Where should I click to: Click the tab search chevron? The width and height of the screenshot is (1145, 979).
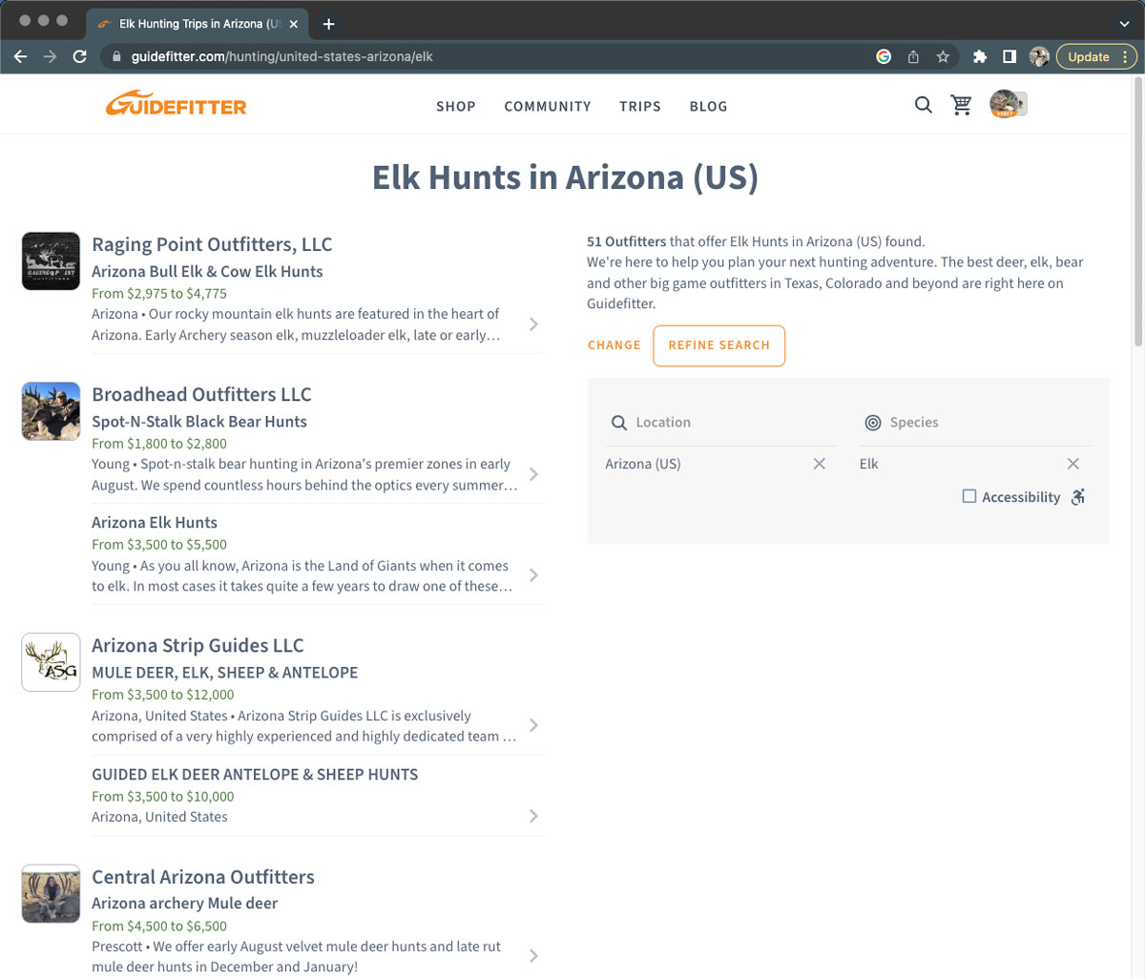[1124, 24]
